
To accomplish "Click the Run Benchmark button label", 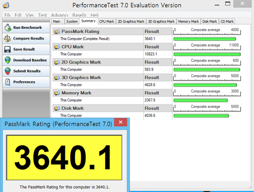I will [x=28, y=28].
